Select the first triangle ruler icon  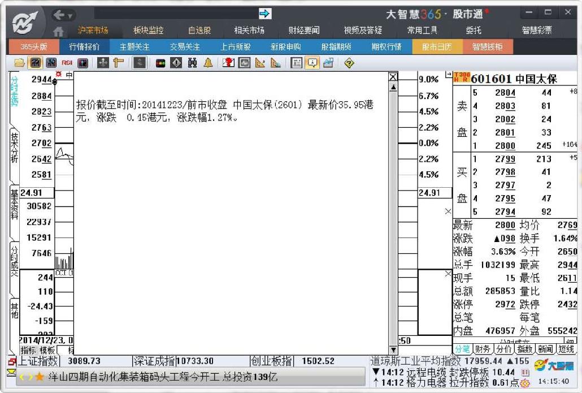260,63
